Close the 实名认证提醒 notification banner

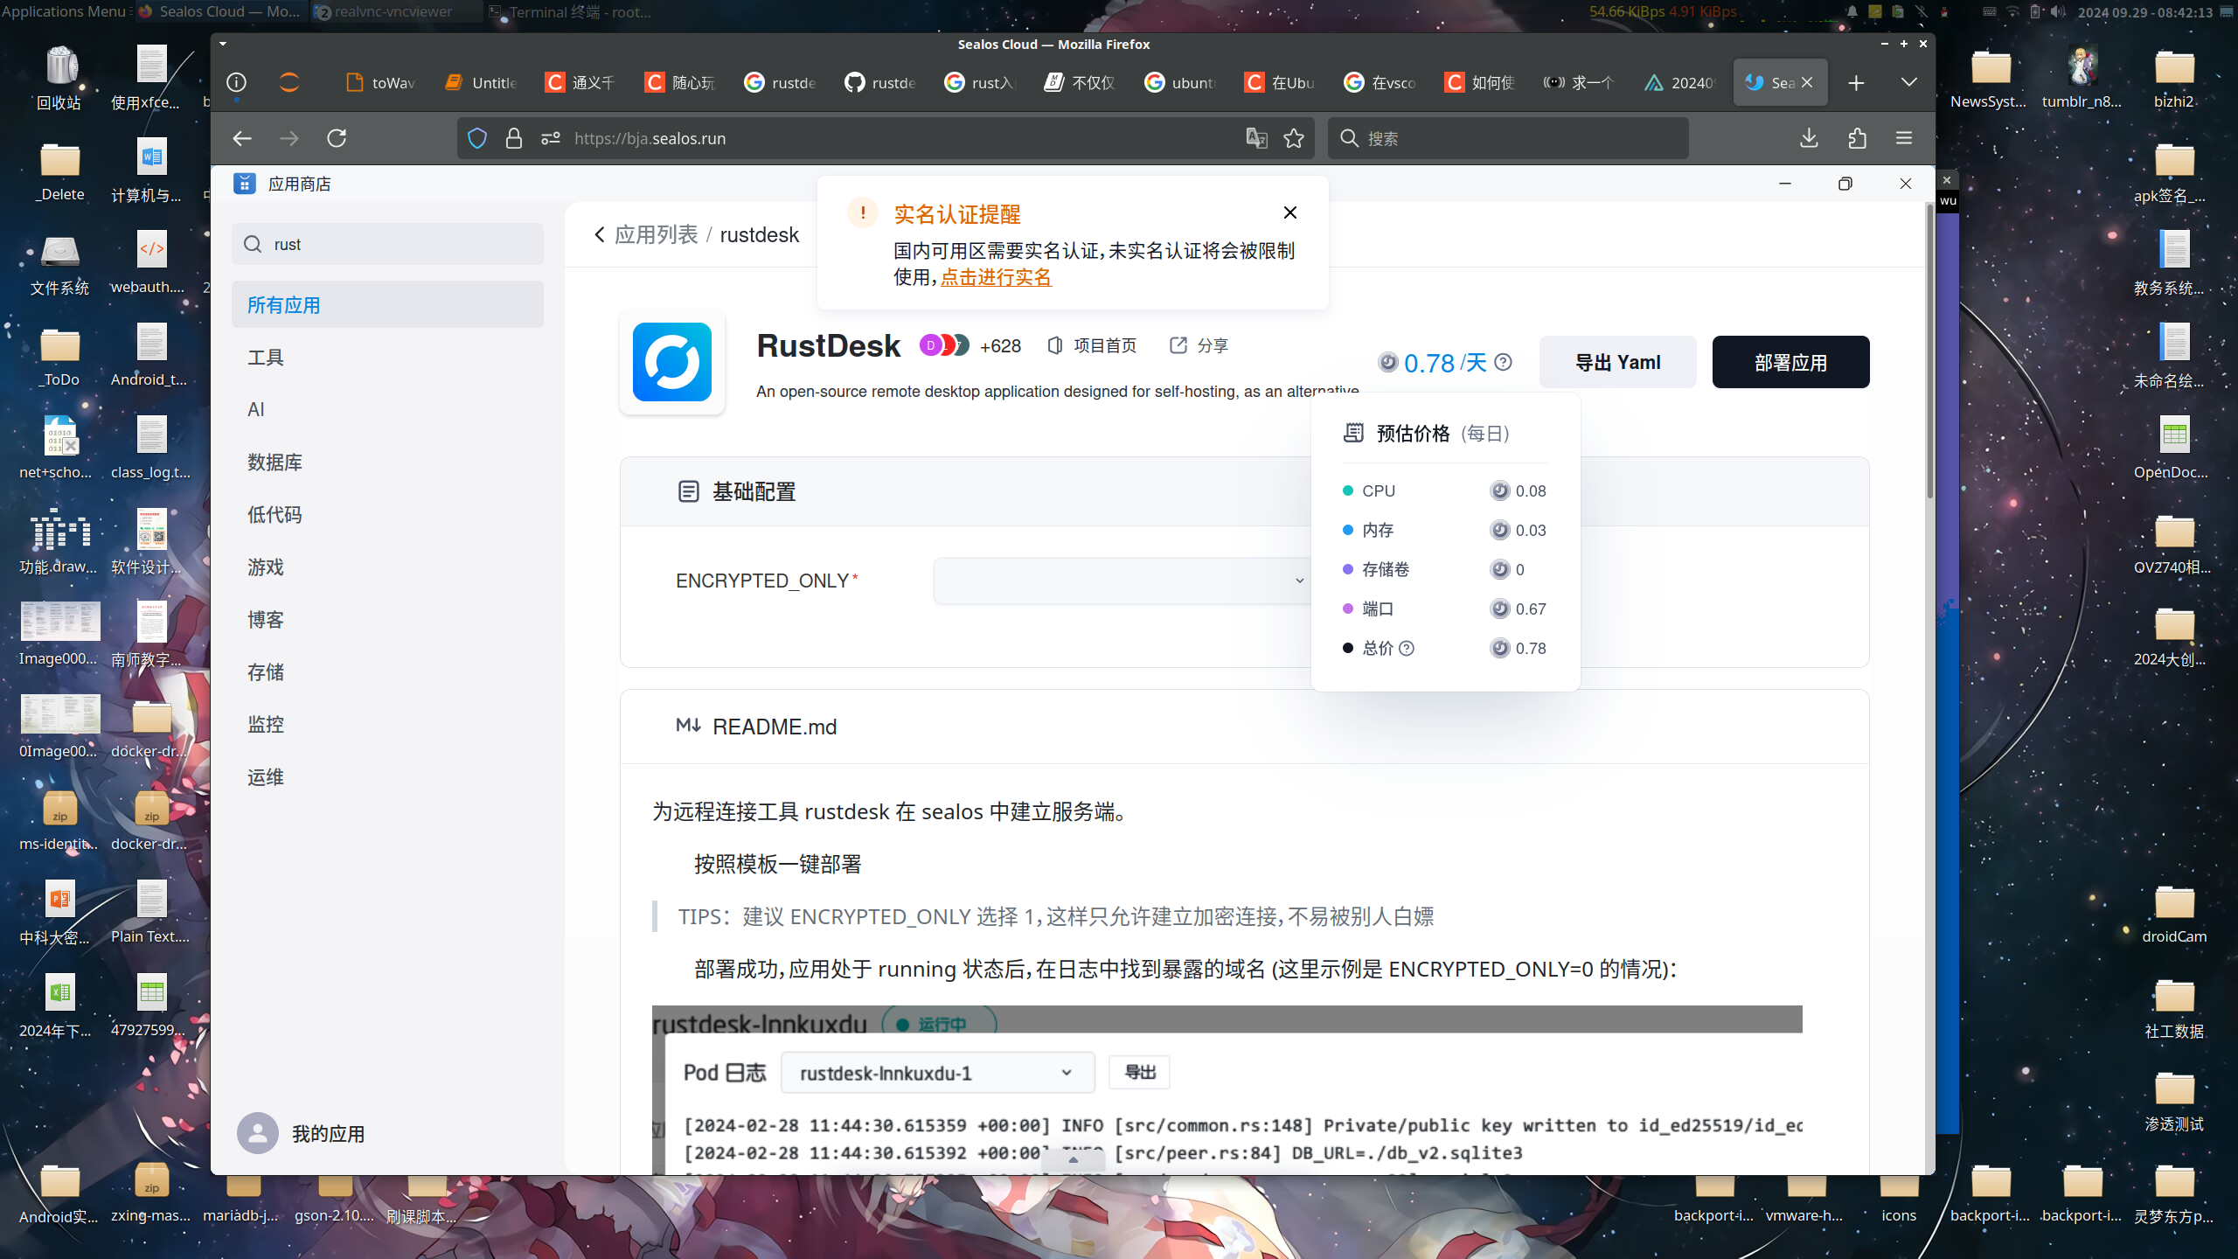coord(1288,212)
